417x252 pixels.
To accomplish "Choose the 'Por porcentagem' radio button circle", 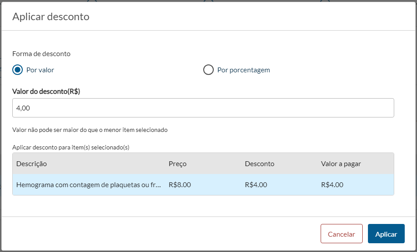I will (x=208, y=70).
